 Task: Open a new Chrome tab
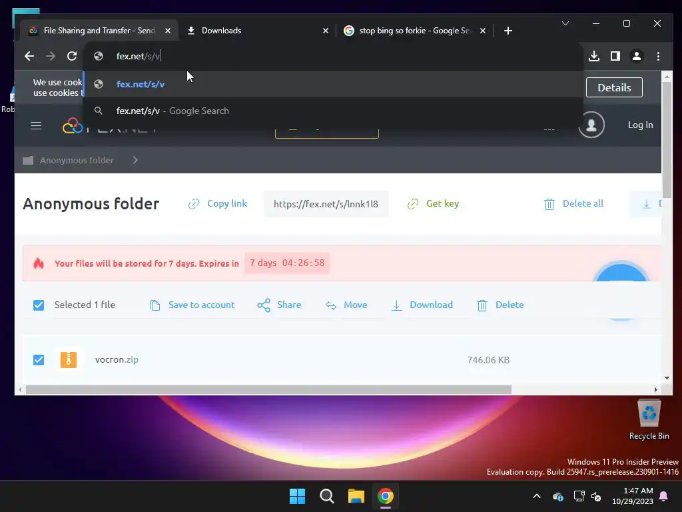tap(508, 31)
